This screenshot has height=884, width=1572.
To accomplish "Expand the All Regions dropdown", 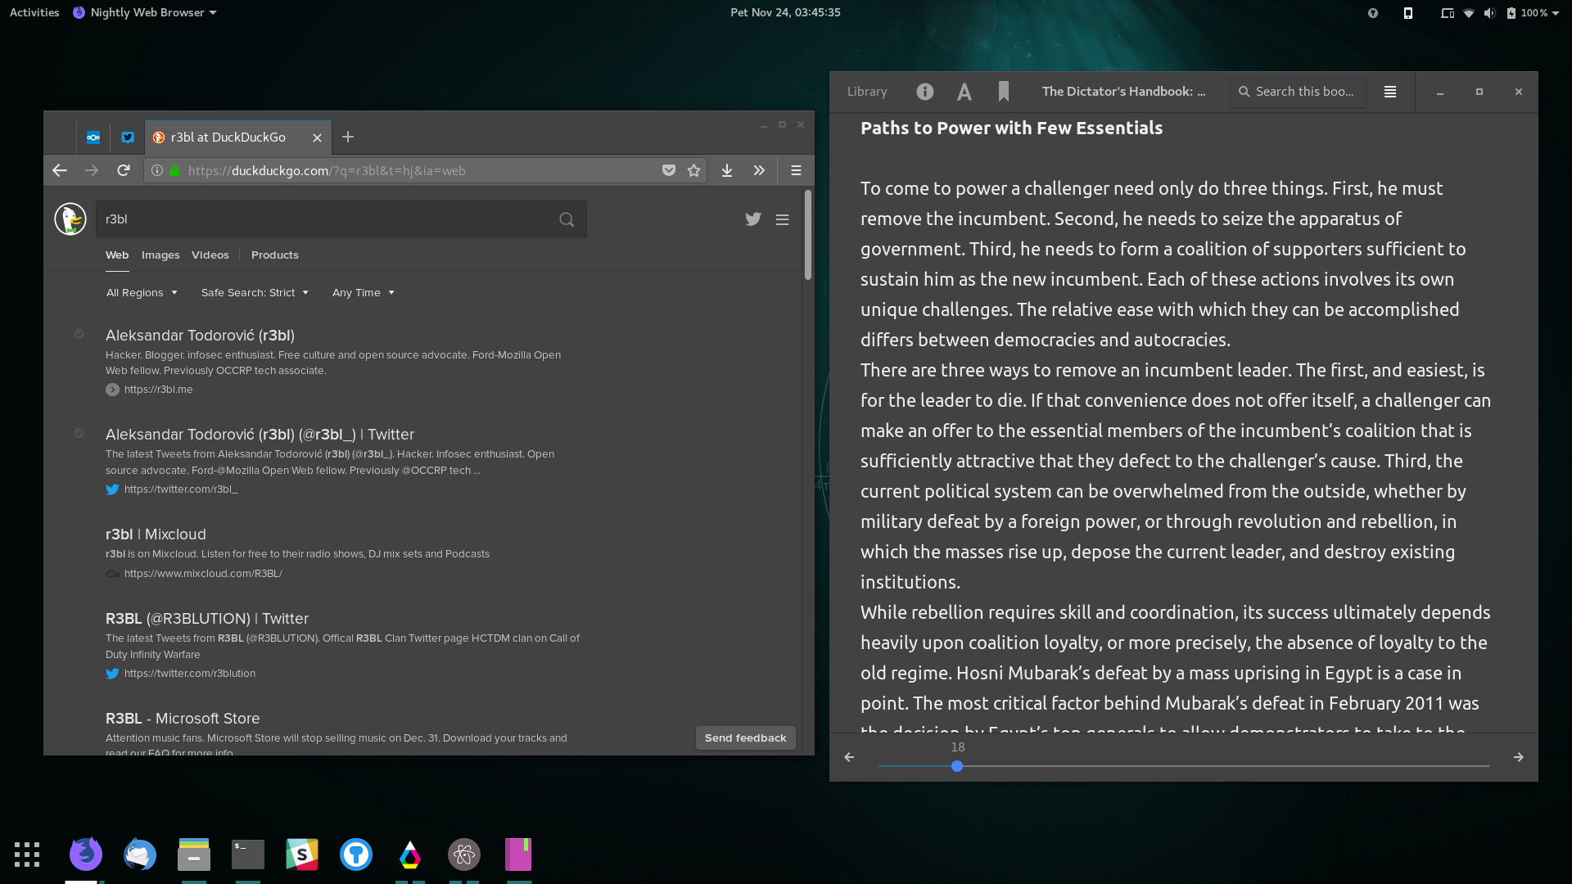I will 142,293.
